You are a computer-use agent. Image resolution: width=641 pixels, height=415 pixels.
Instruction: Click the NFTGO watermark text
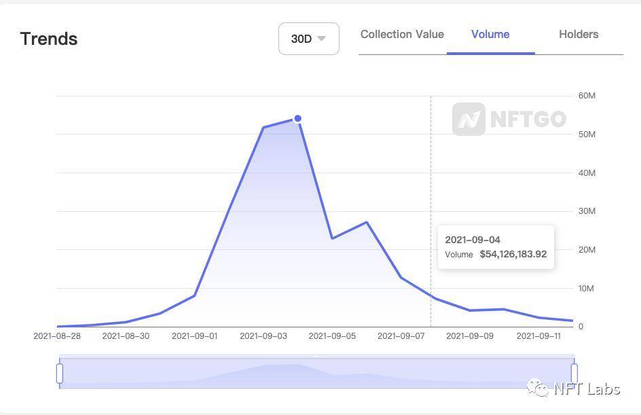[528, 120]
